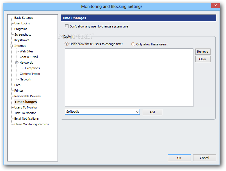The image size is (226, 171).
Task: Go to Removable Devices settings
Action: coord(28,96)
